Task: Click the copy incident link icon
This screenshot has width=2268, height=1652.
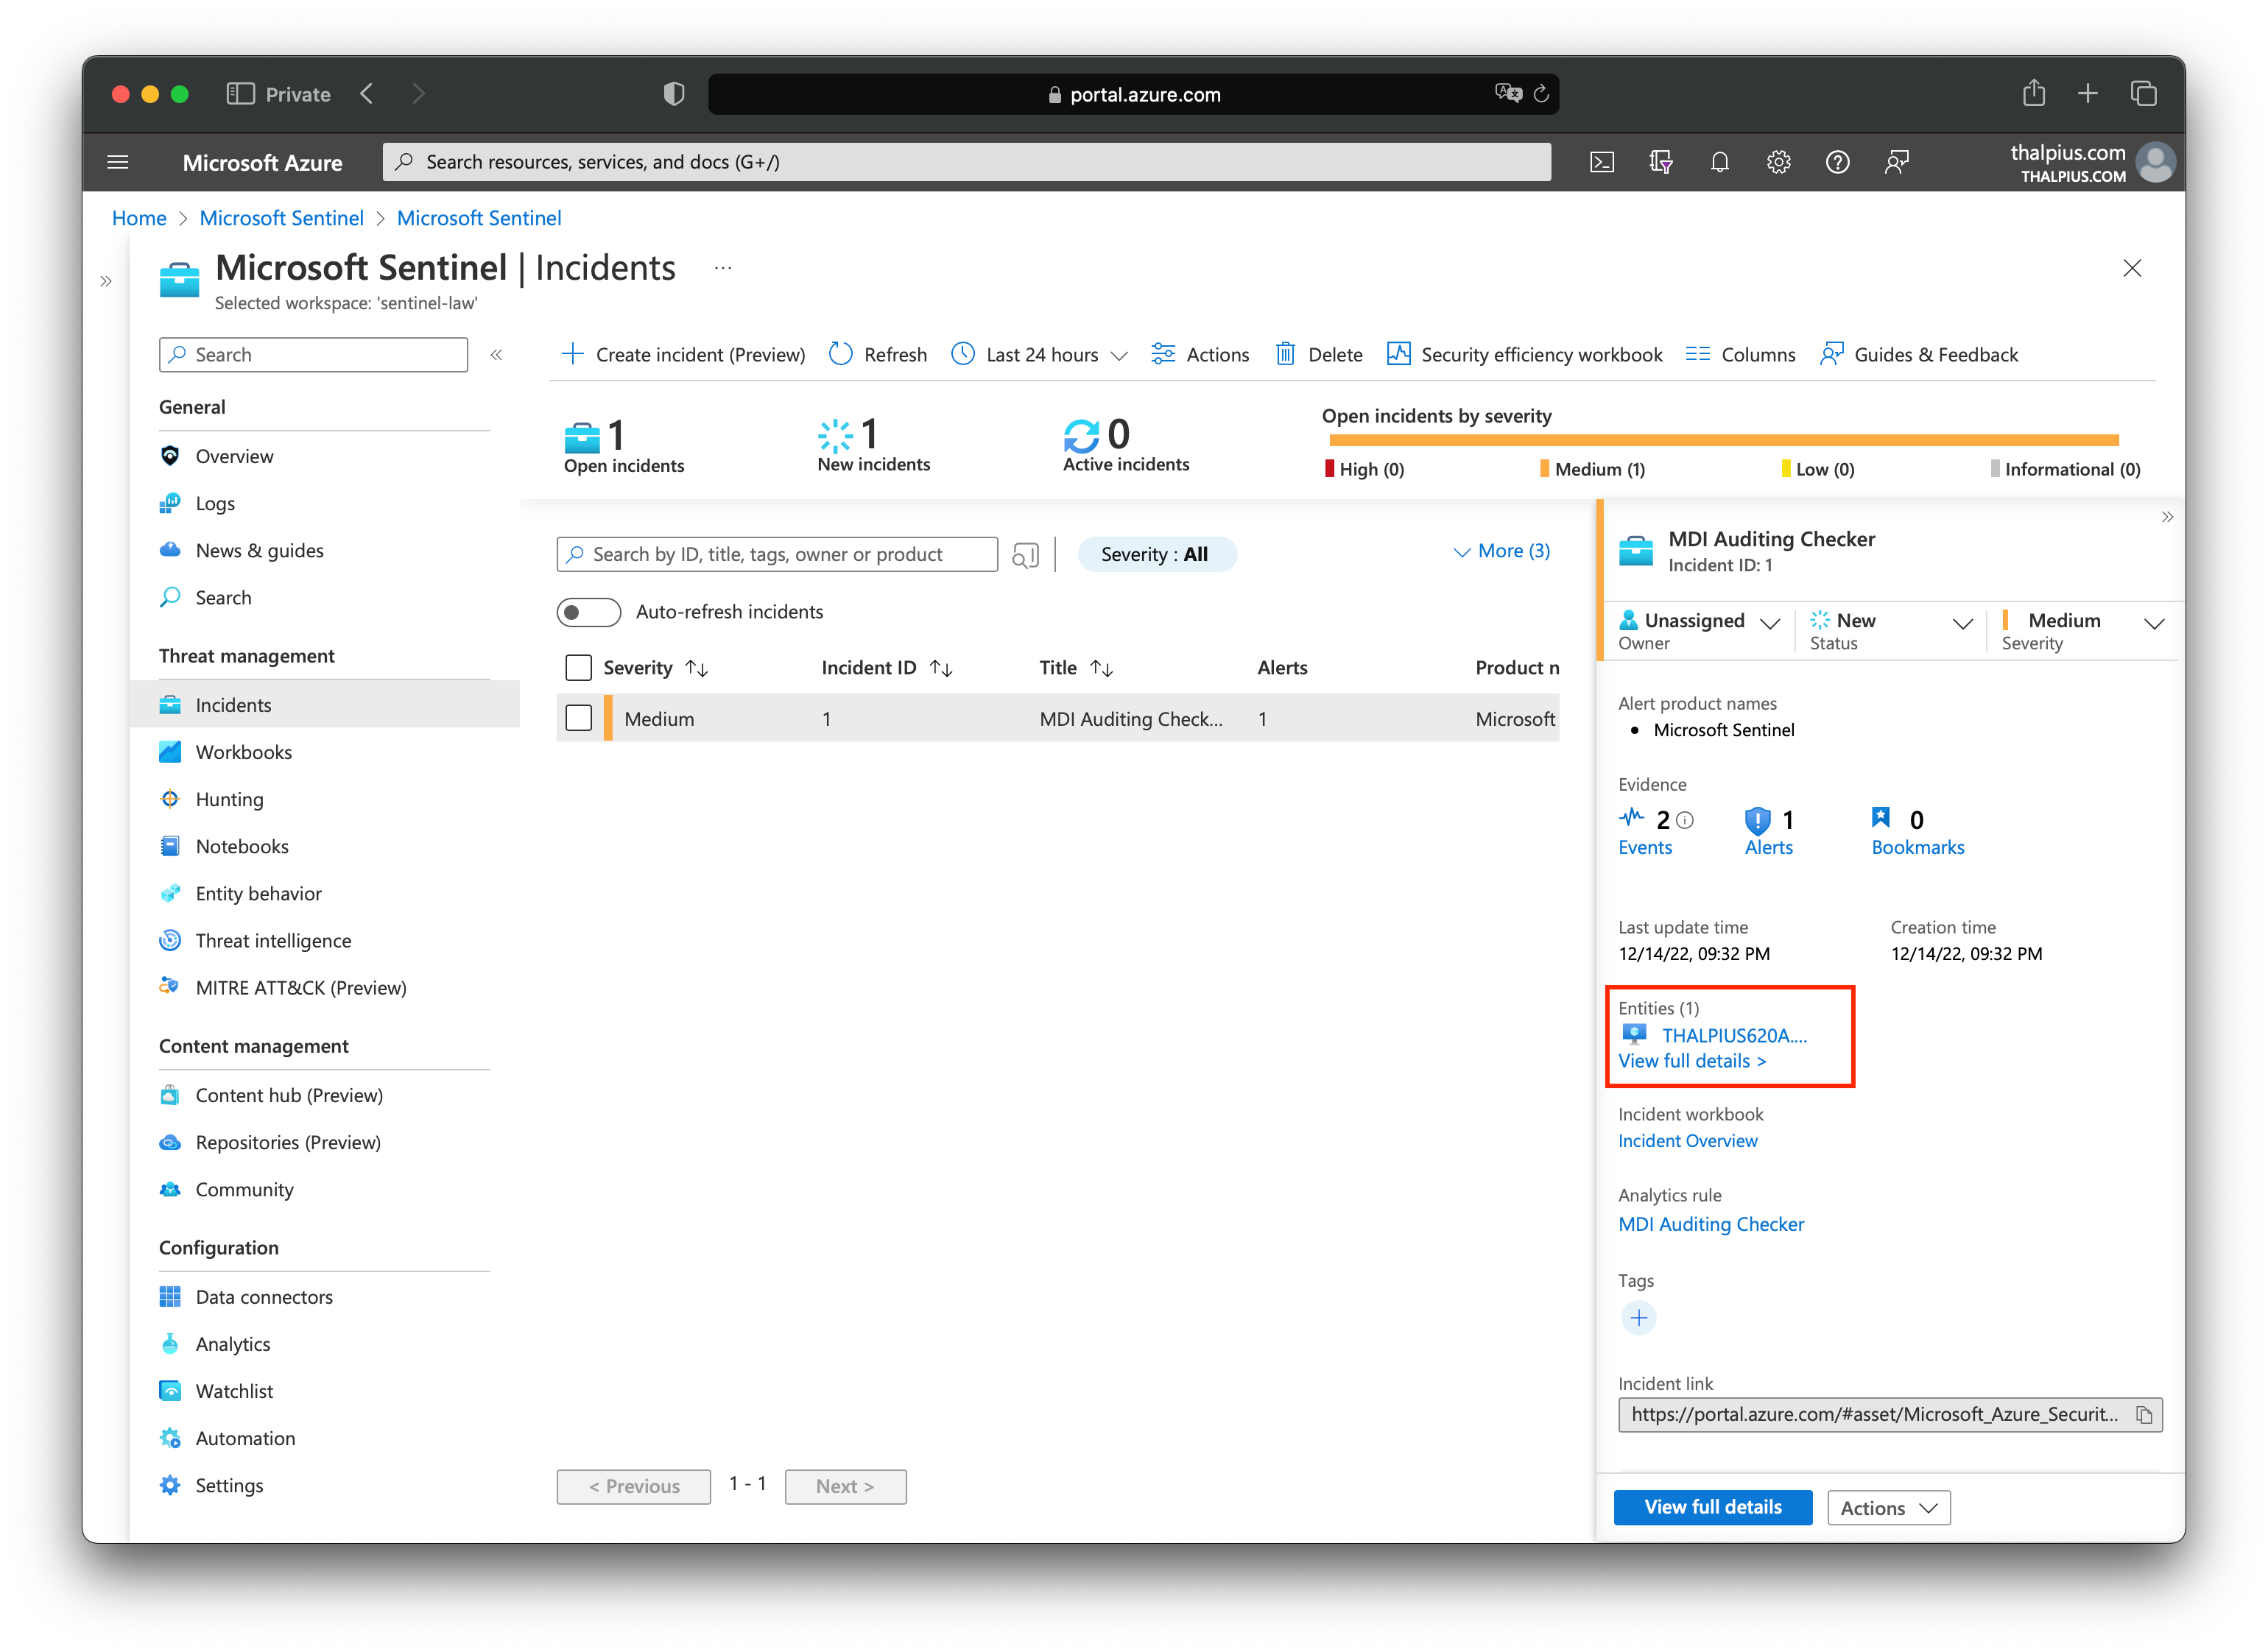Action: 2143,1414
